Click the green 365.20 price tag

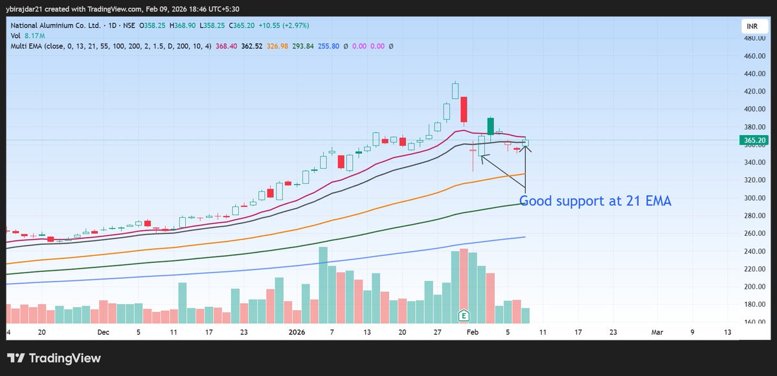[754, 140]
